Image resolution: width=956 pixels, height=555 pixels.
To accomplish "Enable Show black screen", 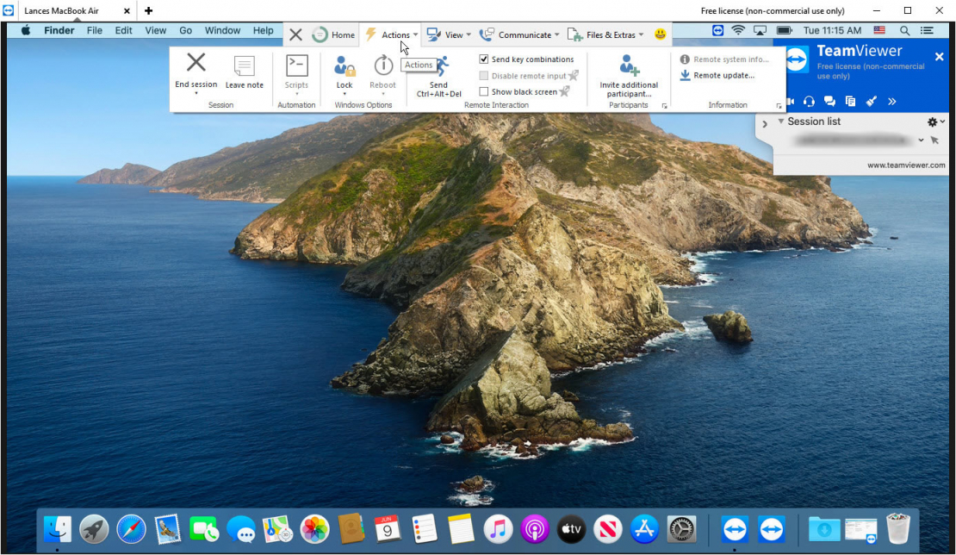I will [x=485, y=91].
